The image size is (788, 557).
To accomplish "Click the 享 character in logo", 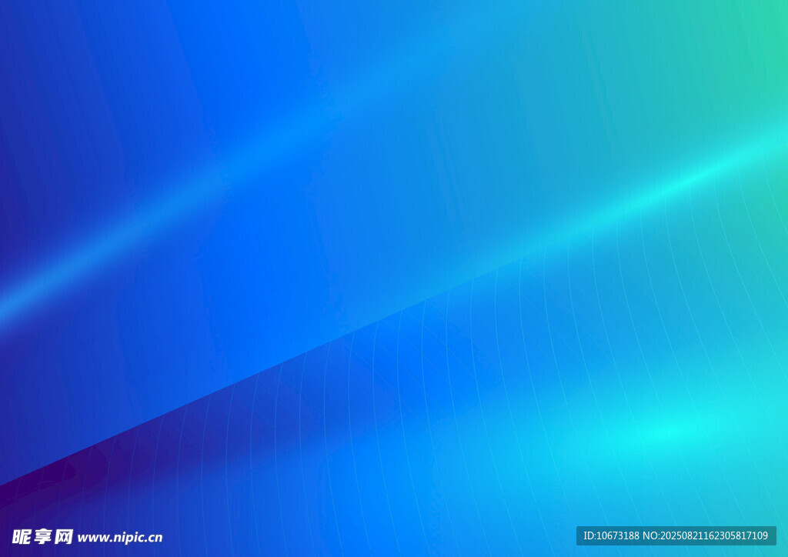I will 42,536.
